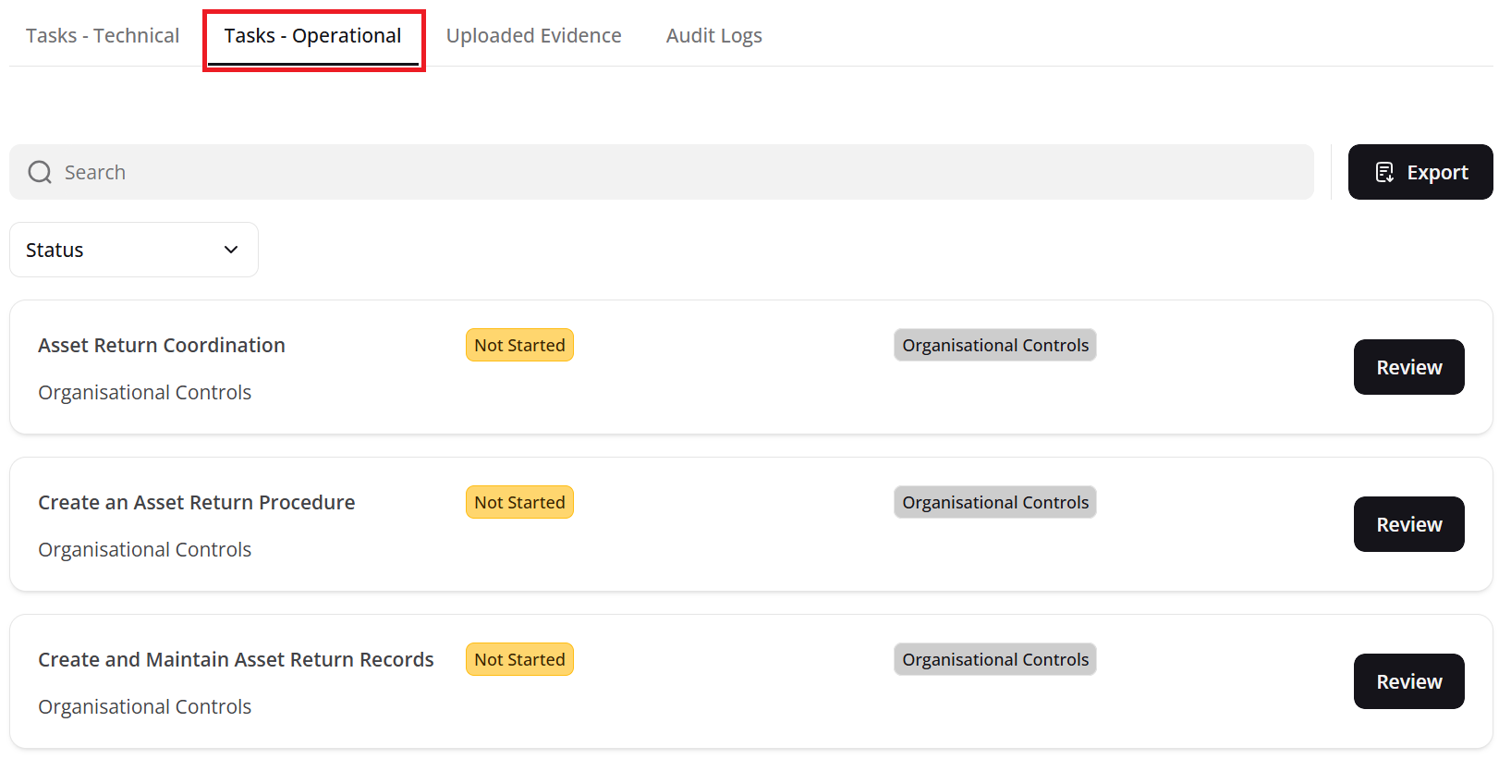Click Organisational Controls tag on Asset Return Procedure row
The height and width of the screenshot is (759, 1511).
click(x=994, y=502)
